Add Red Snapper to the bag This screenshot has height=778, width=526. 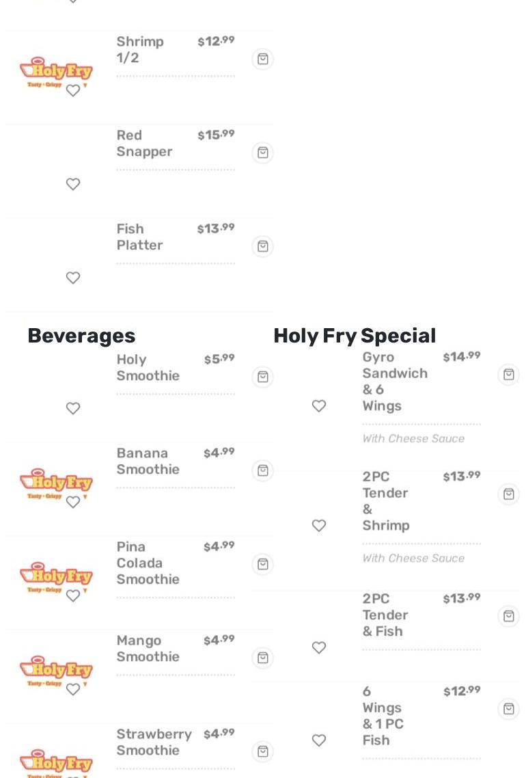coord(262,153)
